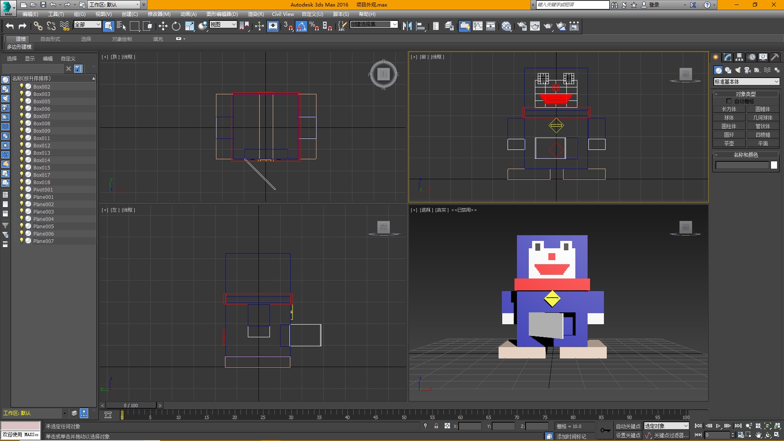Select the Scale tool
Screen dimensions: 784x441
(189, 26)
